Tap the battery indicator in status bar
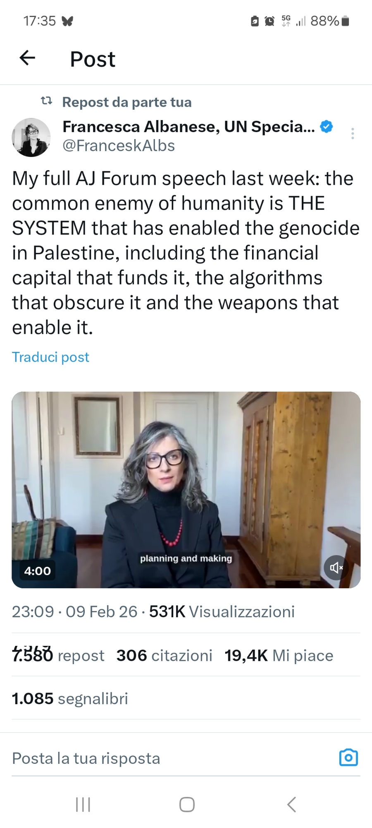Screen dimensions: 372x828 (346, 21)
